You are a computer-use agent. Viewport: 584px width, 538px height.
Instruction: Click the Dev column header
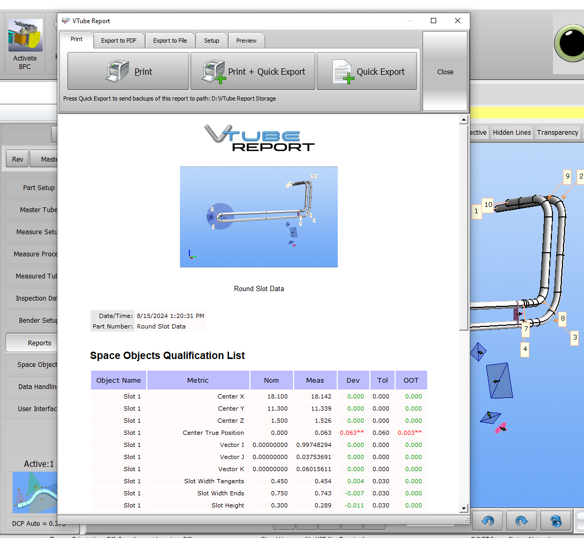click(353, 381)
